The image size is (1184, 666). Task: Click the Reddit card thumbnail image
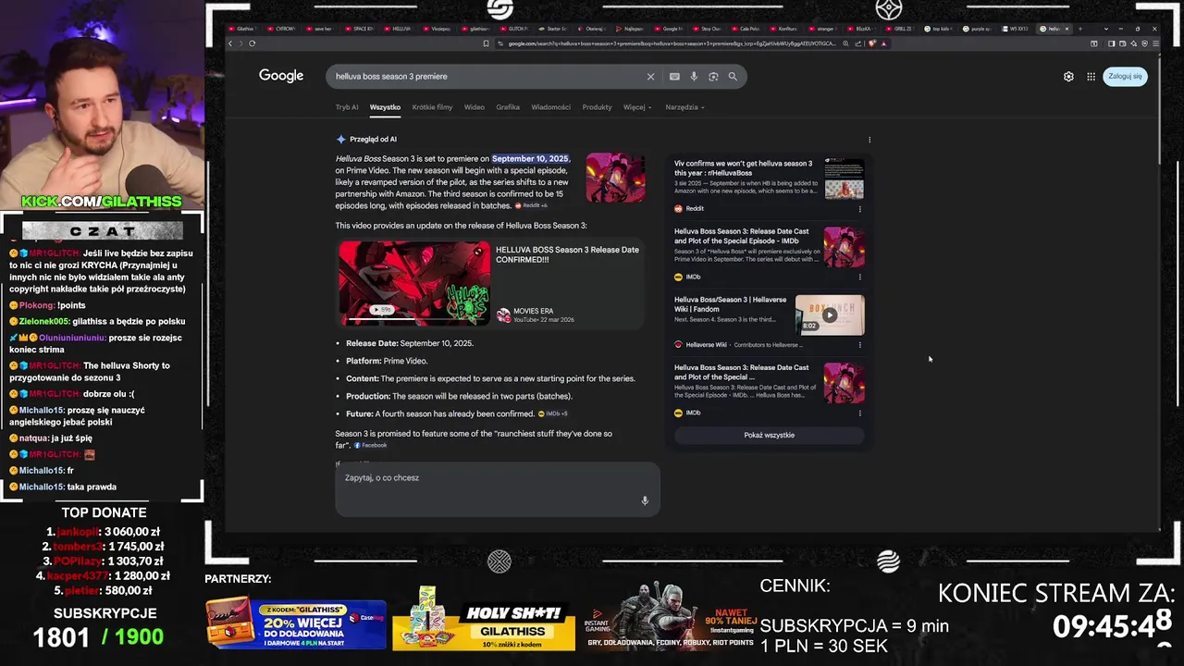pyautogui.click(x=845, y=179)
